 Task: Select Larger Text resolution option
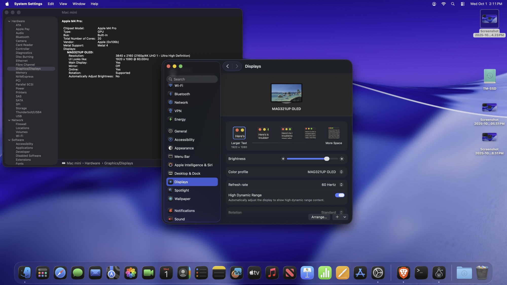point(239,133)
